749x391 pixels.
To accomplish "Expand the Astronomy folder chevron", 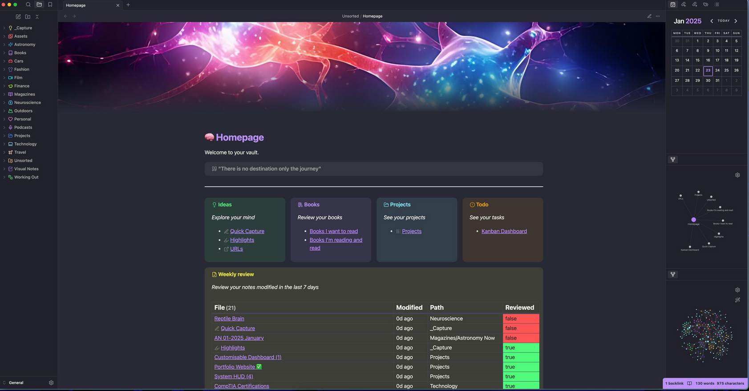I will (x=4, y=44).
